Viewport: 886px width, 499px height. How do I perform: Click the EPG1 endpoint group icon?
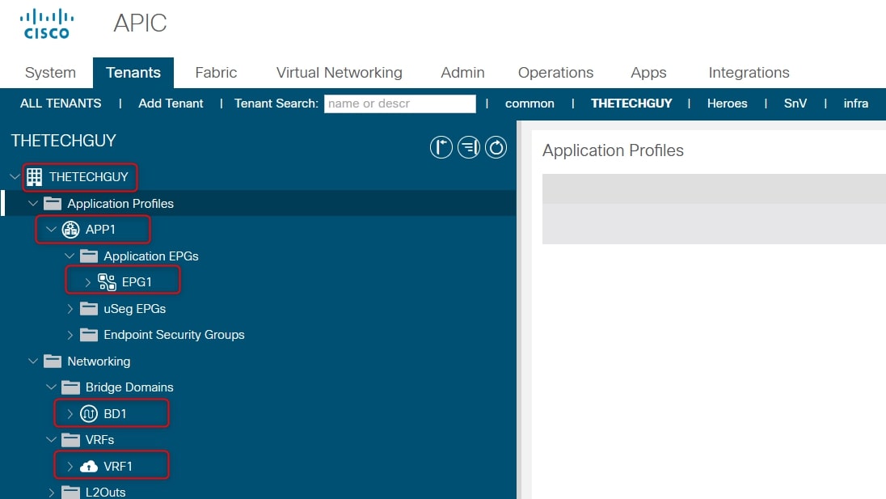click(x=107, y=282)
